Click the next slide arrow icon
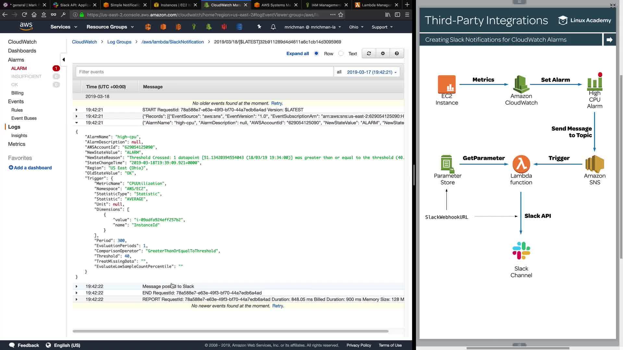This screenshot has width=623, height=350. pos(609,40)
